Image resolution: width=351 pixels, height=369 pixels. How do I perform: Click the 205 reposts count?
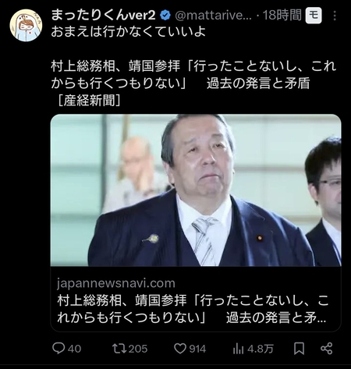click(x=138, y=349)
